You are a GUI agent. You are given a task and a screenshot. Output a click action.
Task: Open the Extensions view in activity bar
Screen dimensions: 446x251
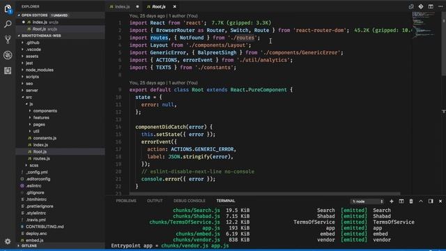tap(8, 70)
